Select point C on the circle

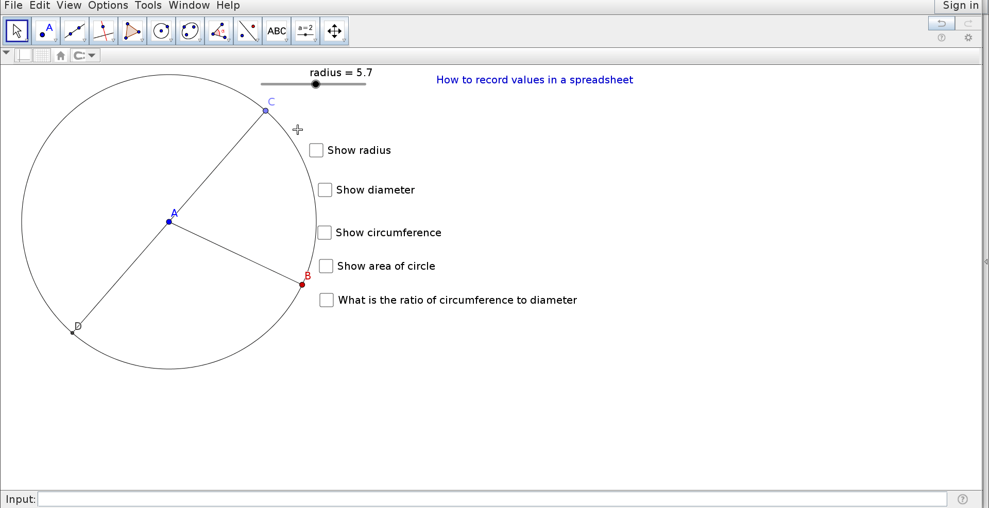coord(266,111)
